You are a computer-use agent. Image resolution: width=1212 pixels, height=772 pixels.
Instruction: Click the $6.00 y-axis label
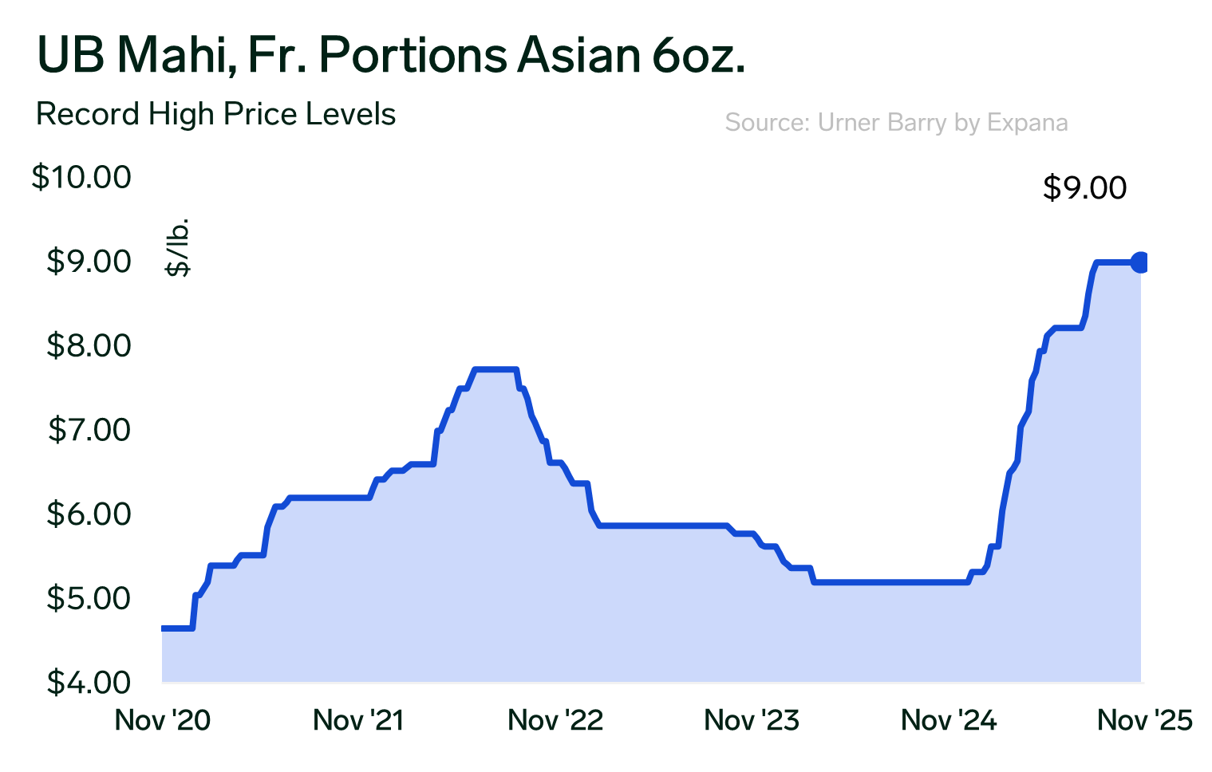point(89,514)
